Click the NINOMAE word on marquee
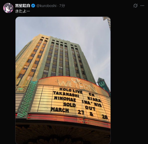 tap(65, 99)
